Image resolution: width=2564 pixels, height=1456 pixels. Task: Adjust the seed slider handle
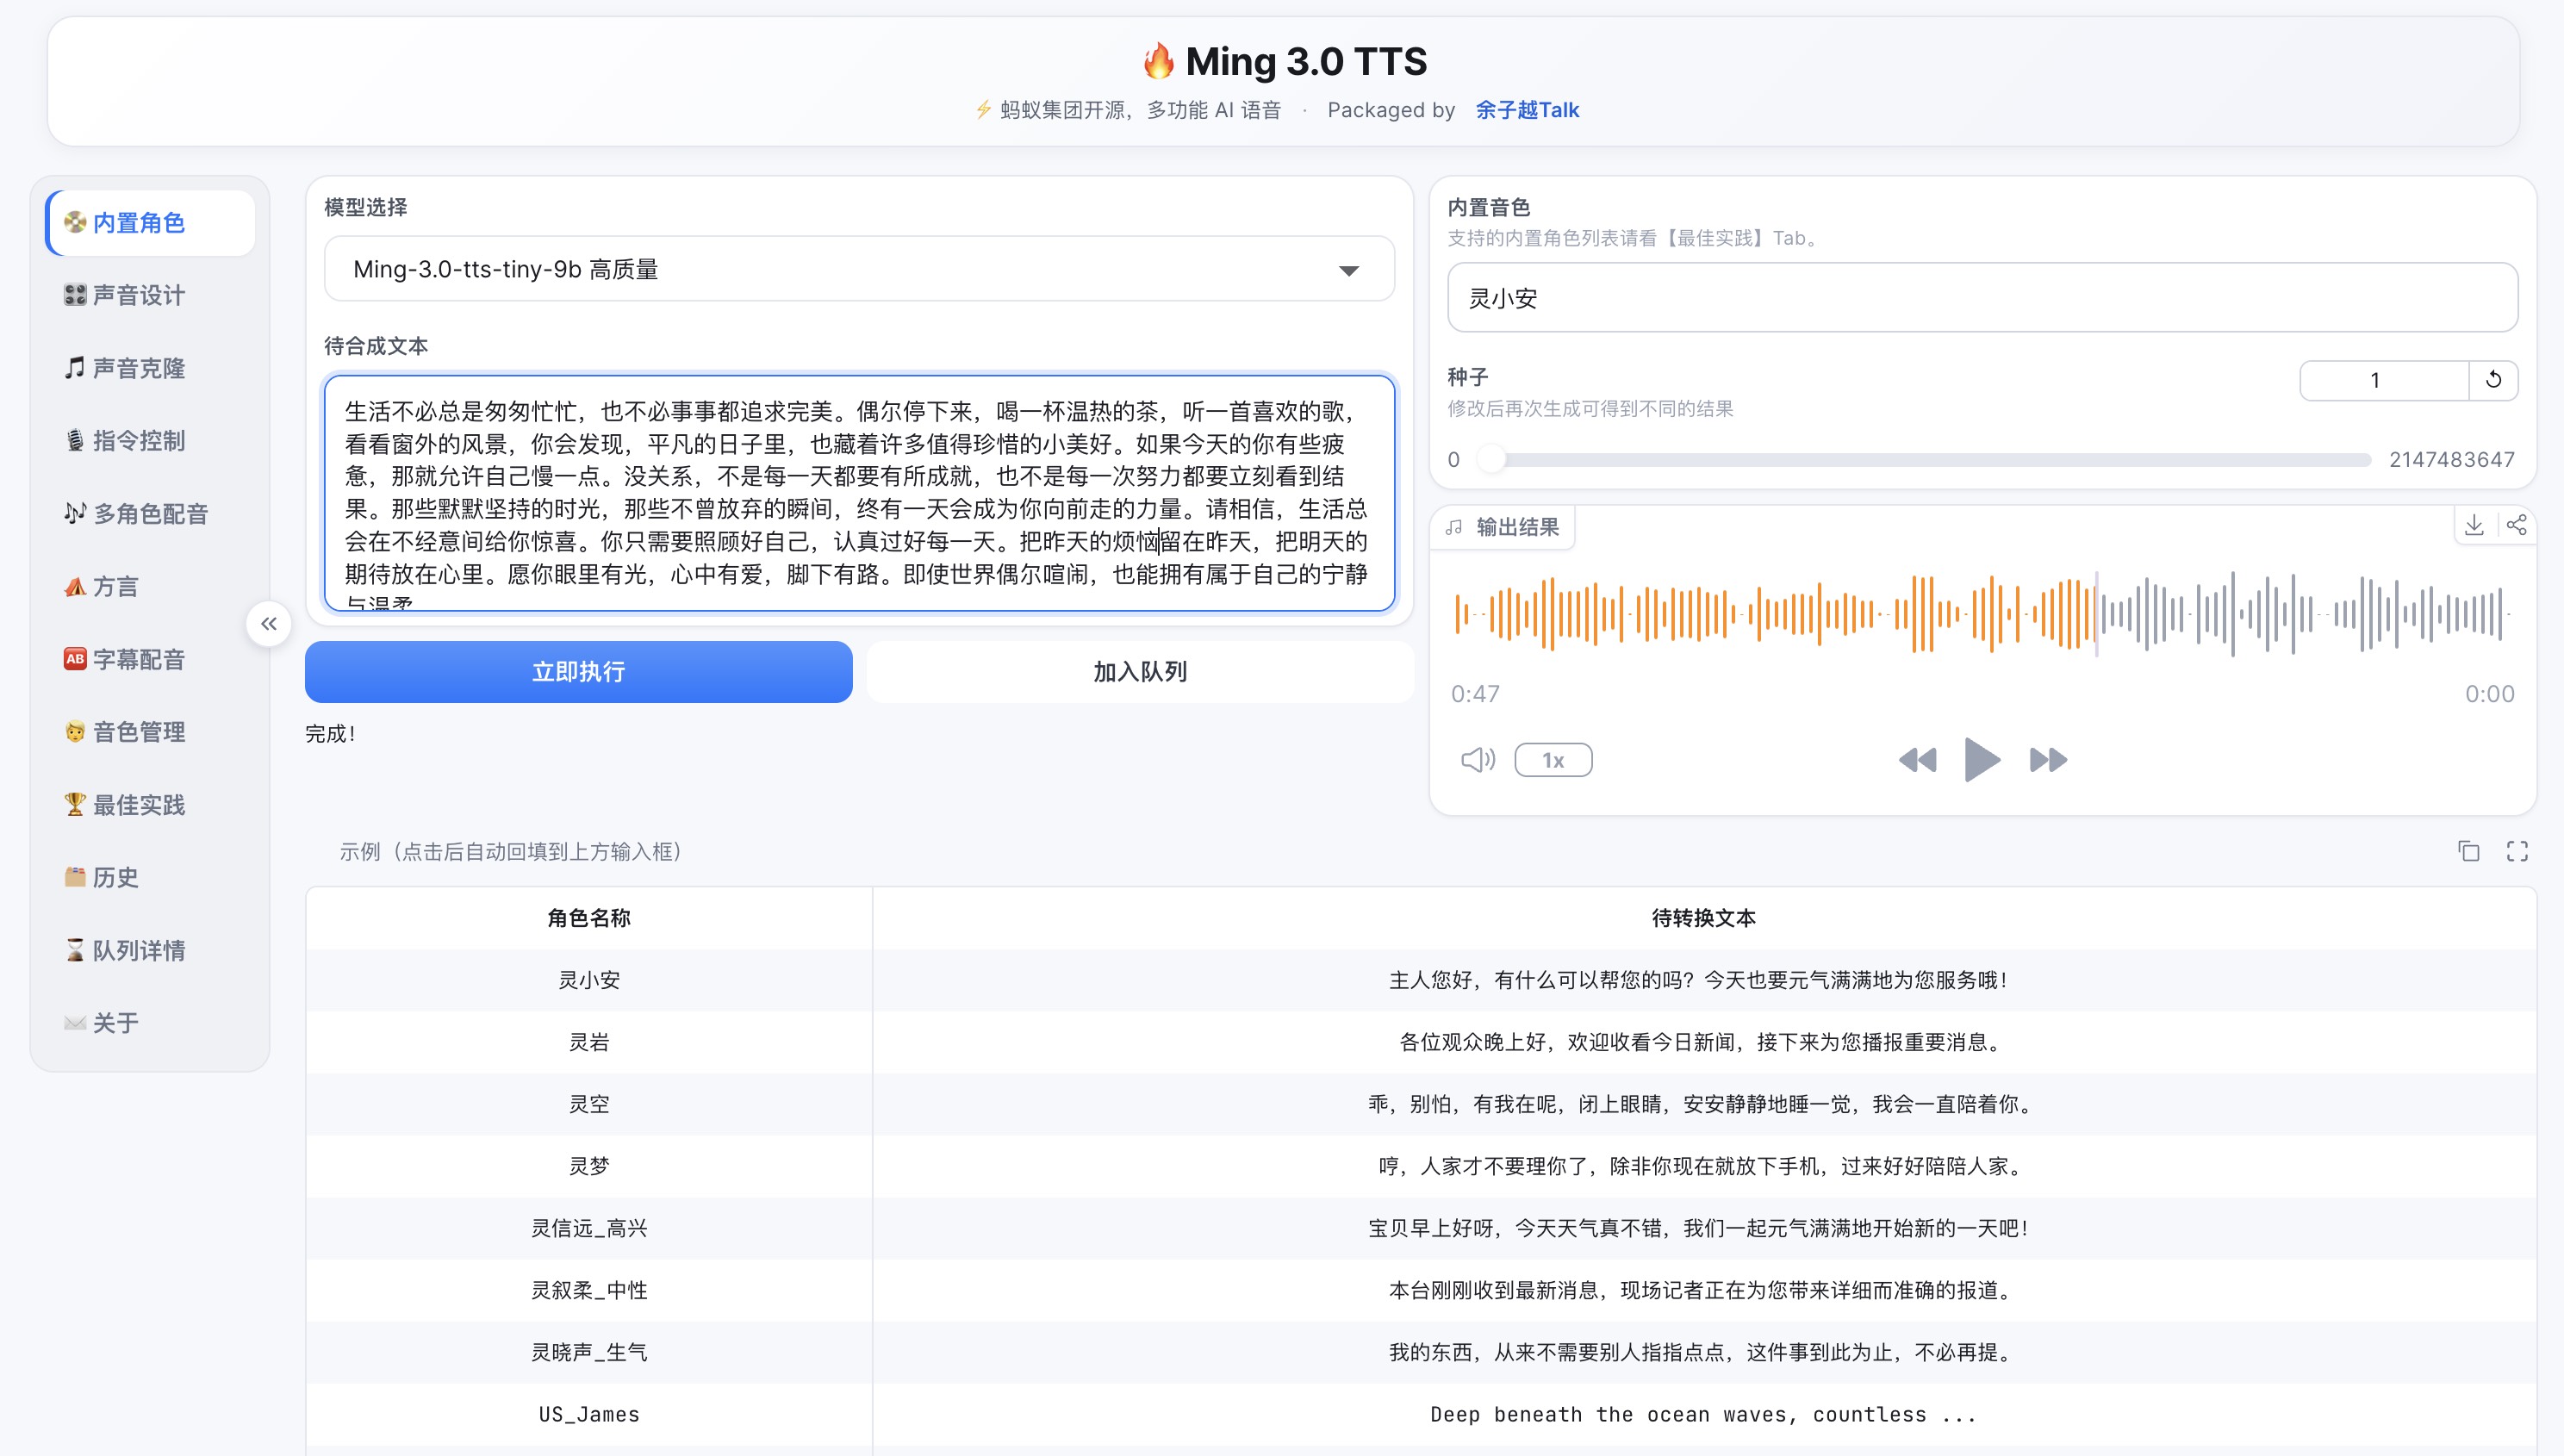[1491, 459]
